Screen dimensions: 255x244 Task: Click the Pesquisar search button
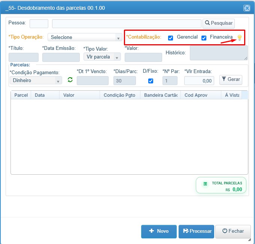(219, 23)
